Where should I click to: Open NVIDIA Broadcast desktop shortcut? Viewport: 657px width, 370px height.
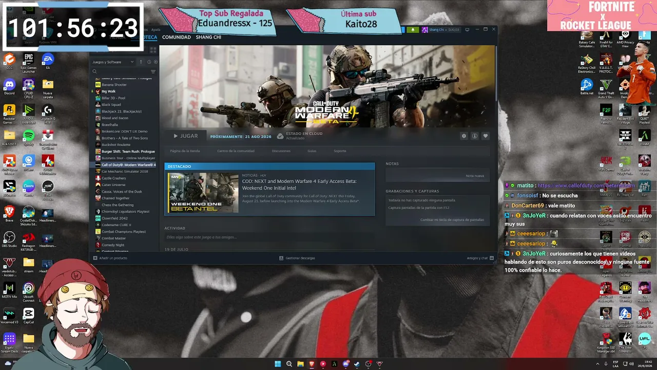(28, 114)
